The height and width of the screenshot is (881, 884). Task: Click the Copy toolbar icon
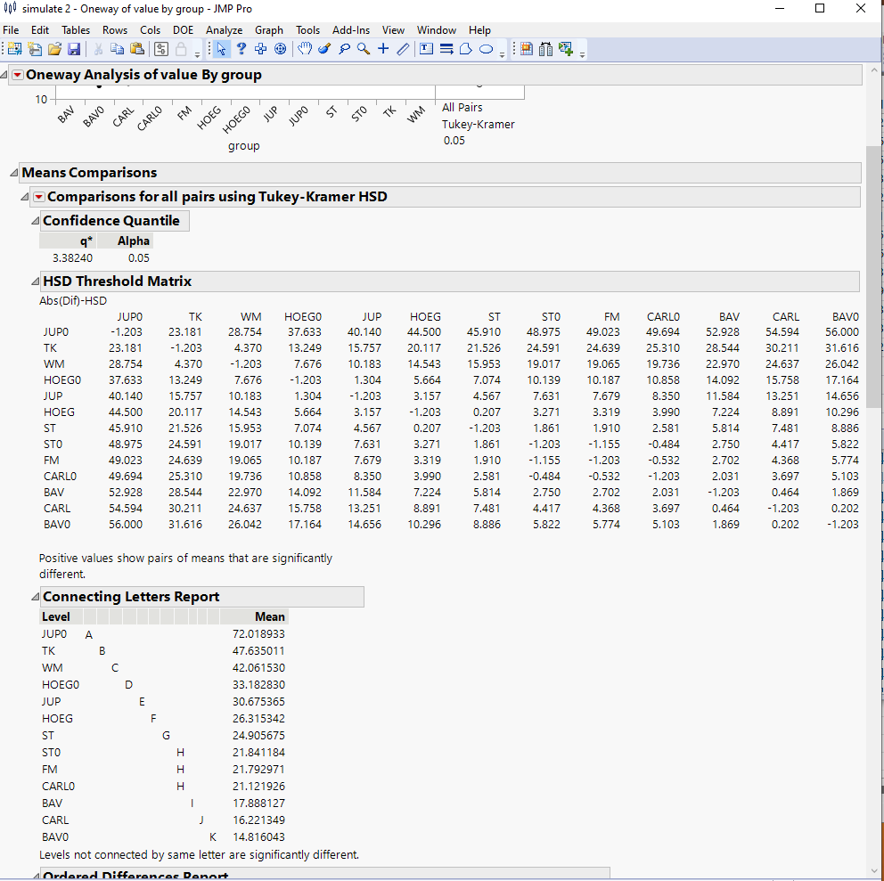[x=117, y=48]
